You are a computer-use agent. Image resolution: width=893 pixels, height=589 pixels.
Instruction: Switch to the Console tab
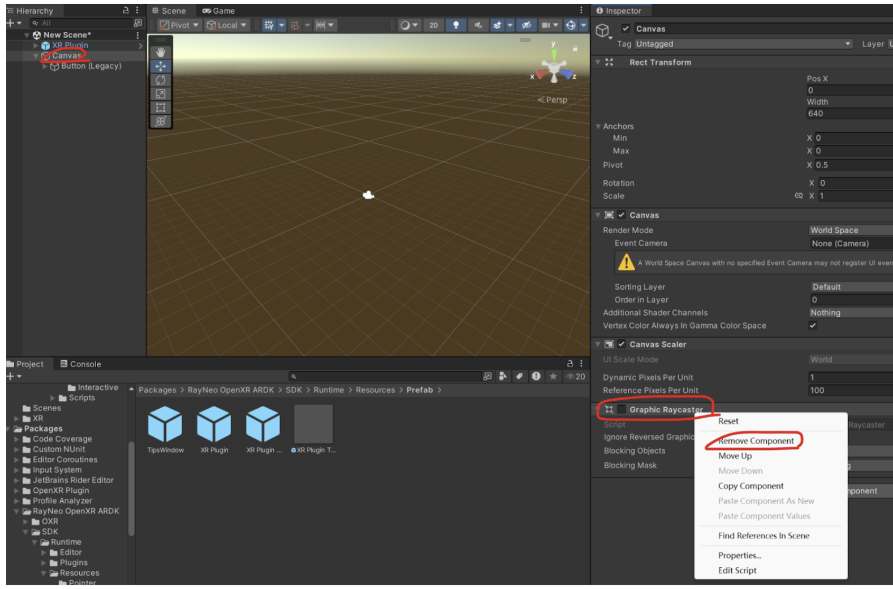point(80,364)
